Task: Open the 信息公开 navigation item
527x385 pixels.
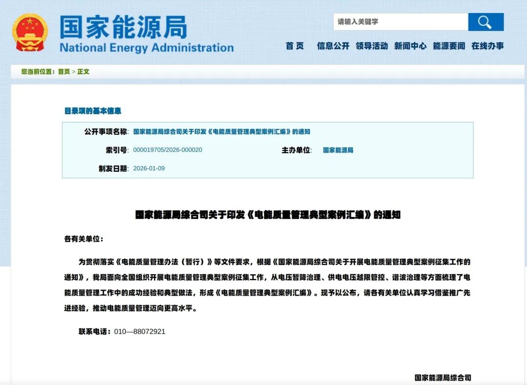Action: 333,46
